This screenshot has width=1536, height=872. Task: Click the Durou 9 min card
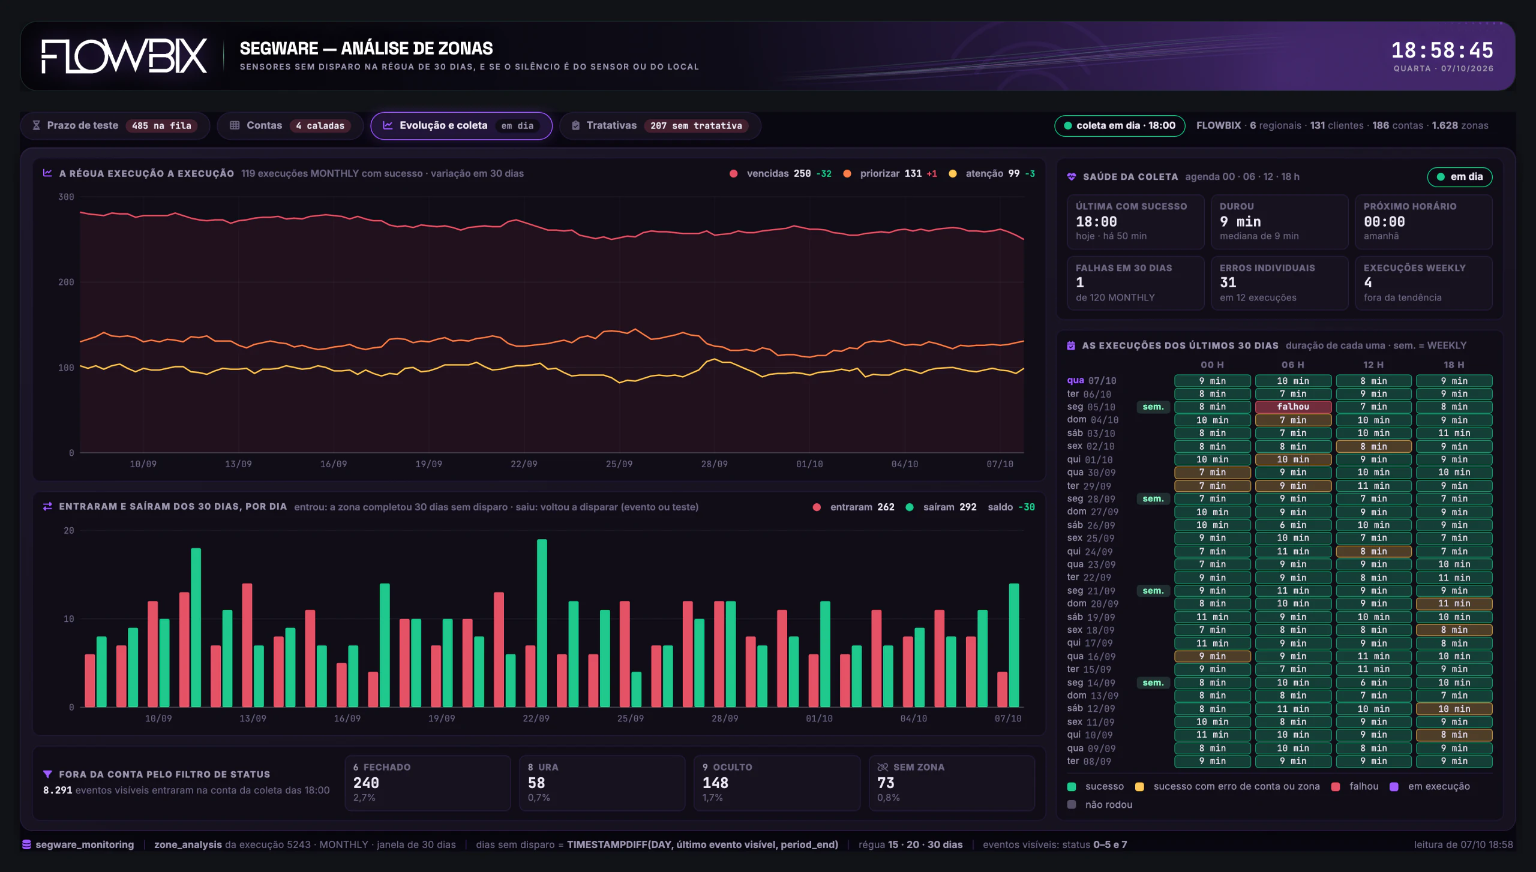1279,222
